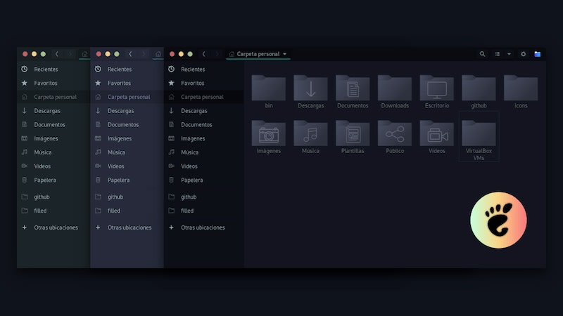563x316 pixels.
Task: Open the search magnifier in the toolbar
Action: (x=482, y=54)
